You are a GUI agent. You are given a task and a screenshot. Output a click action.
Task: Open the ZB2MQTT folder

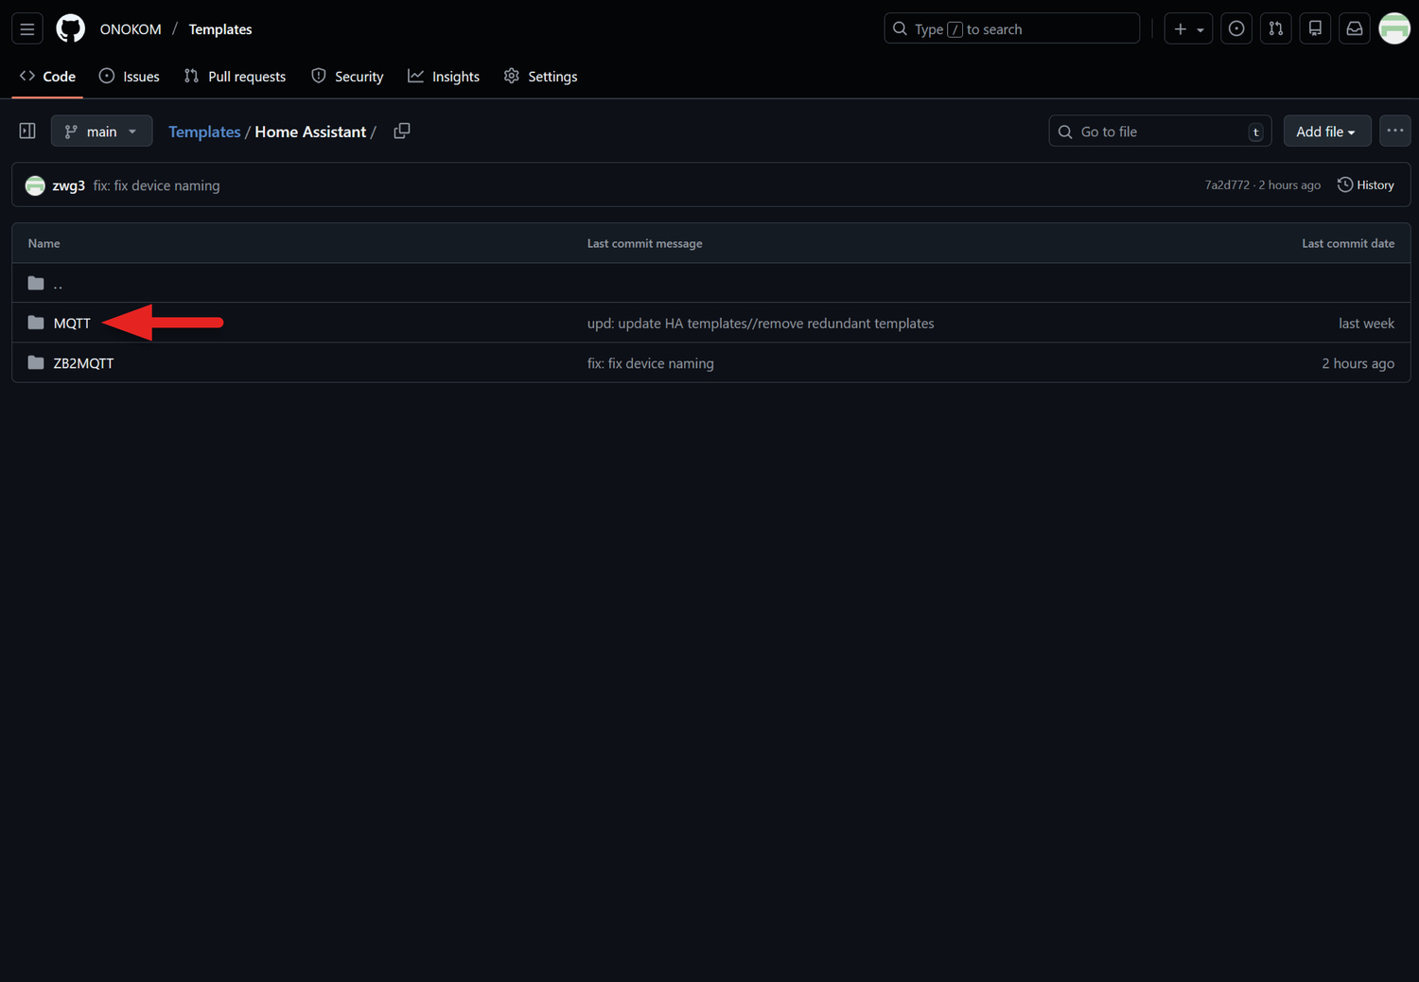(x=83, y=363)
